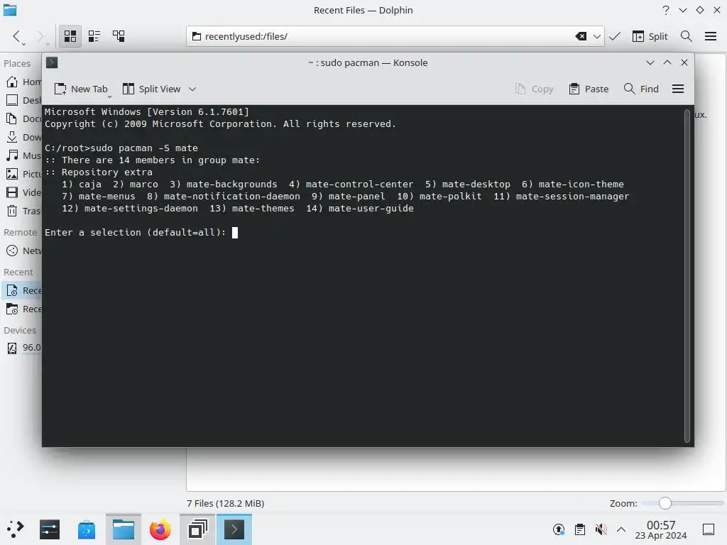This screenshot has width=727, height=545.
Task: Go back in Dolphin navigation
Action: 17,36
